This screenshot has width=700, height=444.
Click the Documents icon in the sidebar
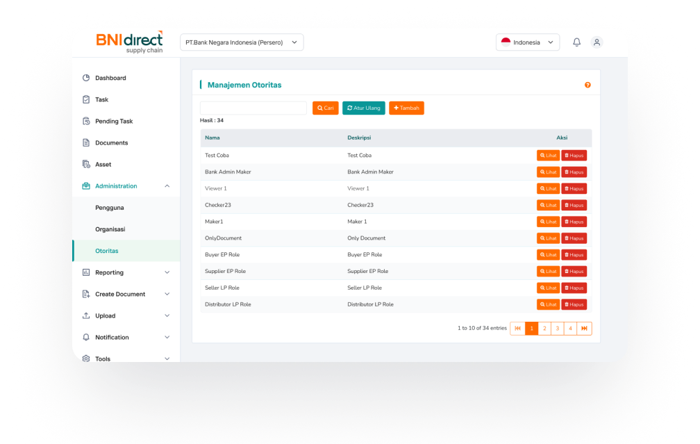click(87, 142)
